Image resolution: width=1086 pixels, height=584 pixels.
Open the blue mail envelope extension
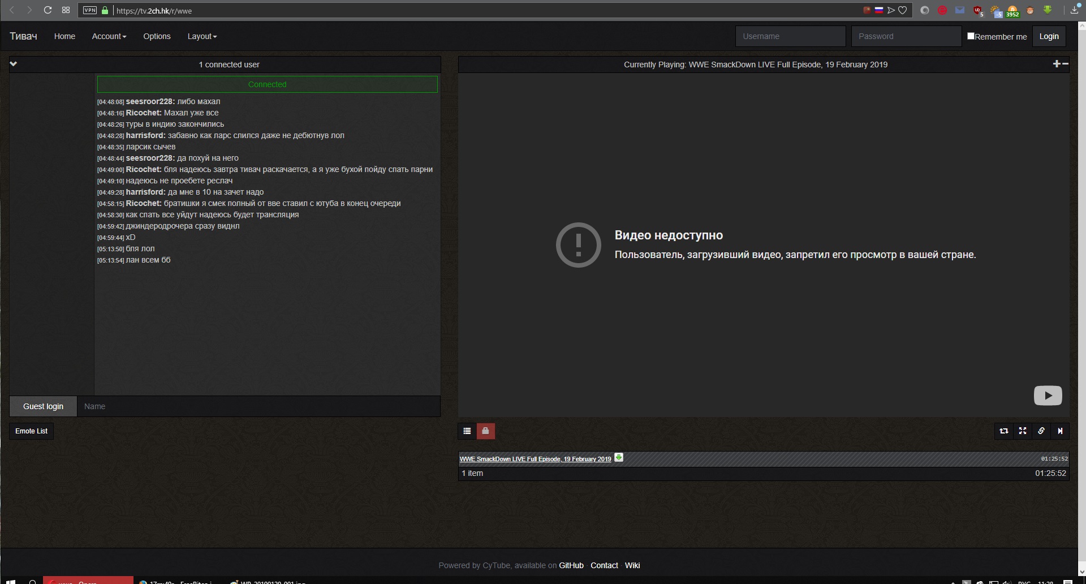(960, 10)
